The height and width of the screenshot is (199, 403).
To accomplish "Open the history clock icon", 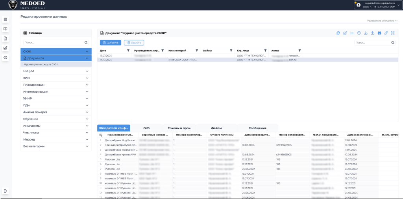I will pos(359,33).
